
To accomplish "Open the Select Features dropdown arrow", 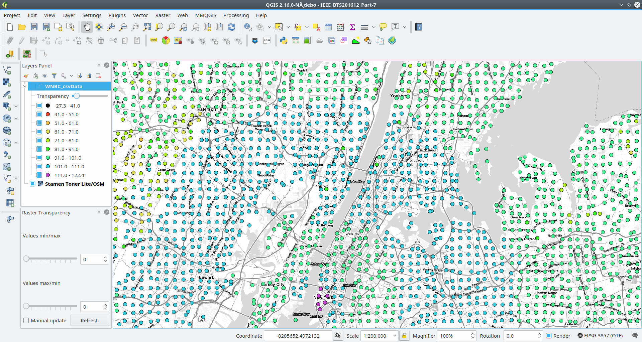I will tap(288, 27).
